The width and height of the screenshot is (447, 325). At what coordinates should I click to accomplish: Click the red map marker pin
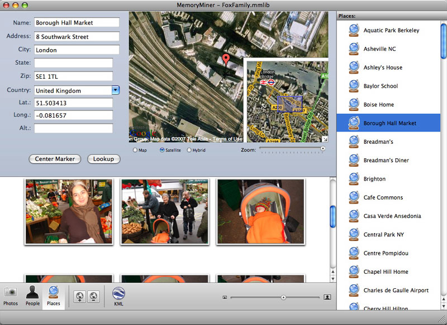226,60
